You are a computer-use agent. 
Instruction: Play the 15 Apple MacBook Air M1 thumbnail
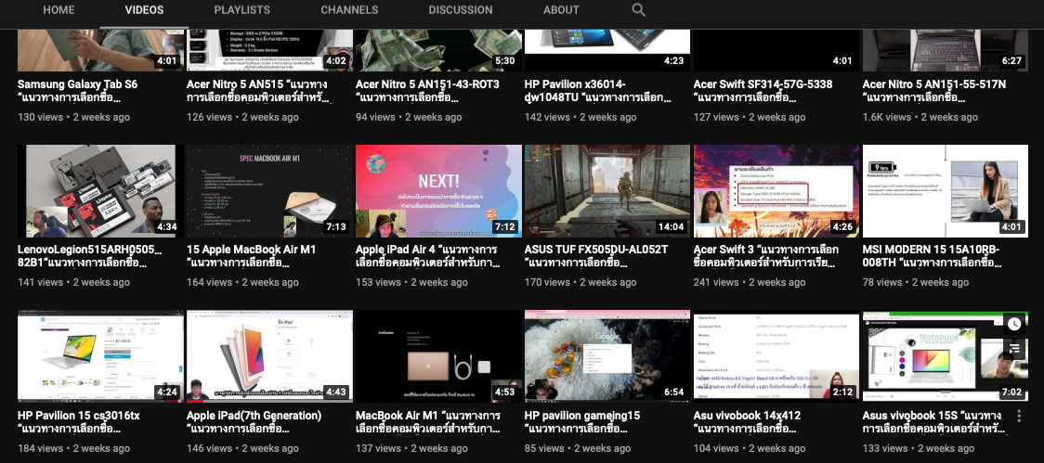[x=269, y=191]
